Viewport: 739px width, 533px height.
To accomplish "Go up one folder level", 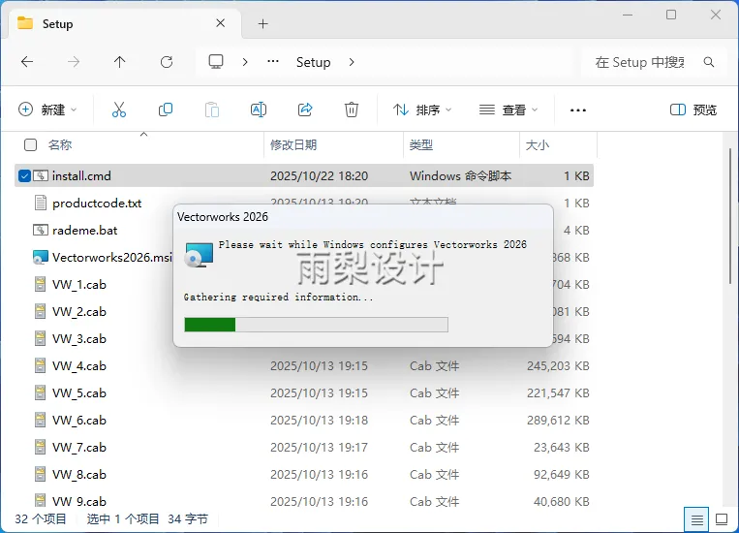I will point(120,62).
